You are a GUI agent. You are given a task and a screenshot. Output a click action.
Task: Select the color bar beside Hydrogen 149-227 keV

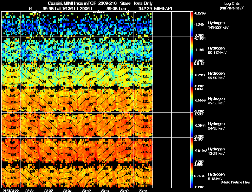(x=192, y=24)
